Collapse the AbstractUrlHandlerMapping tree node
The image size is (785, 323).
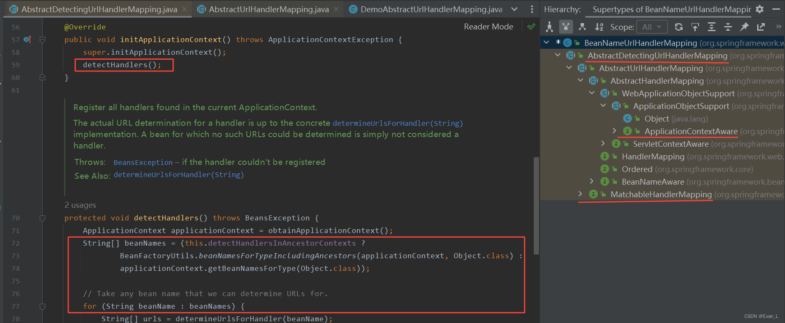pos(569,68)
